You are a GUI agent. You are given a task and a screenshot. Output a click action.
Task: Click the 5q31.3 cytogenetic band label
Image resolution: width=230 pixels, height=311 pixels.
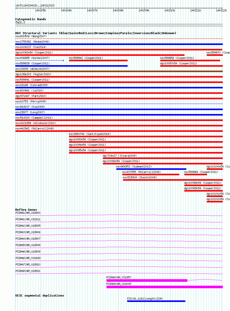(20, 22)
